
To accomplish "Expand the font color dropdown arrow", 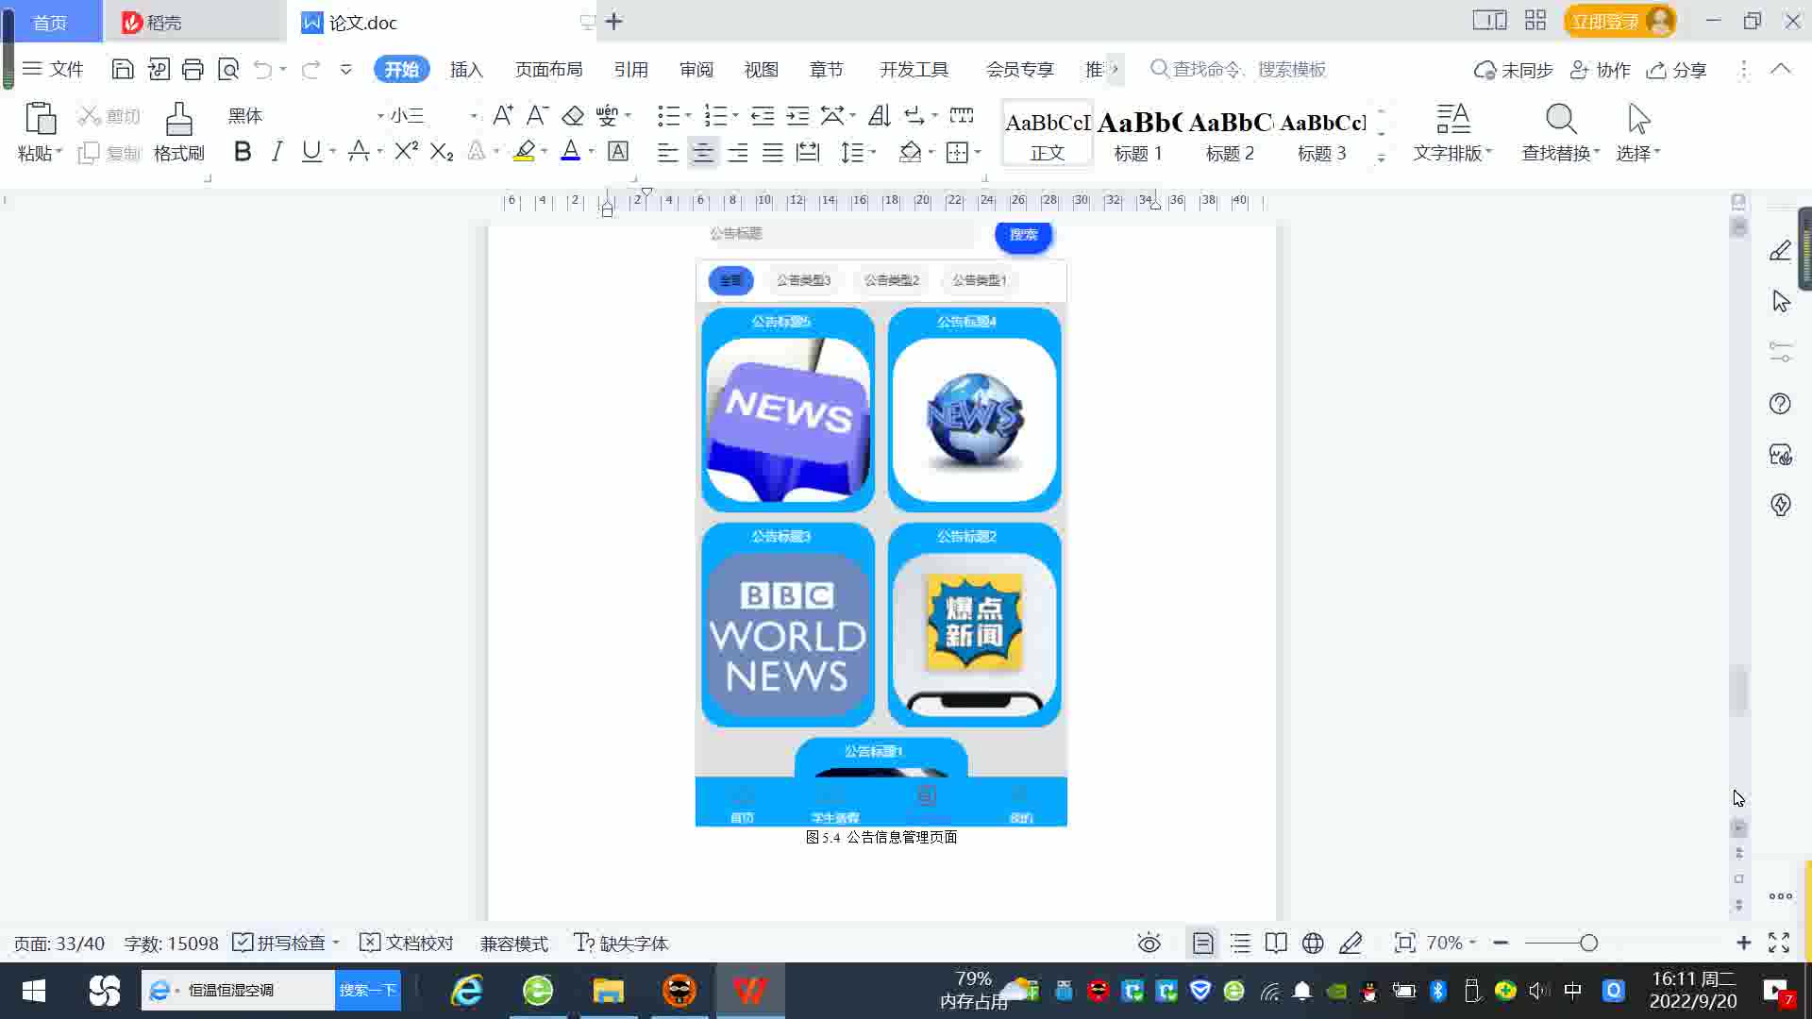I will coord(592,152).
